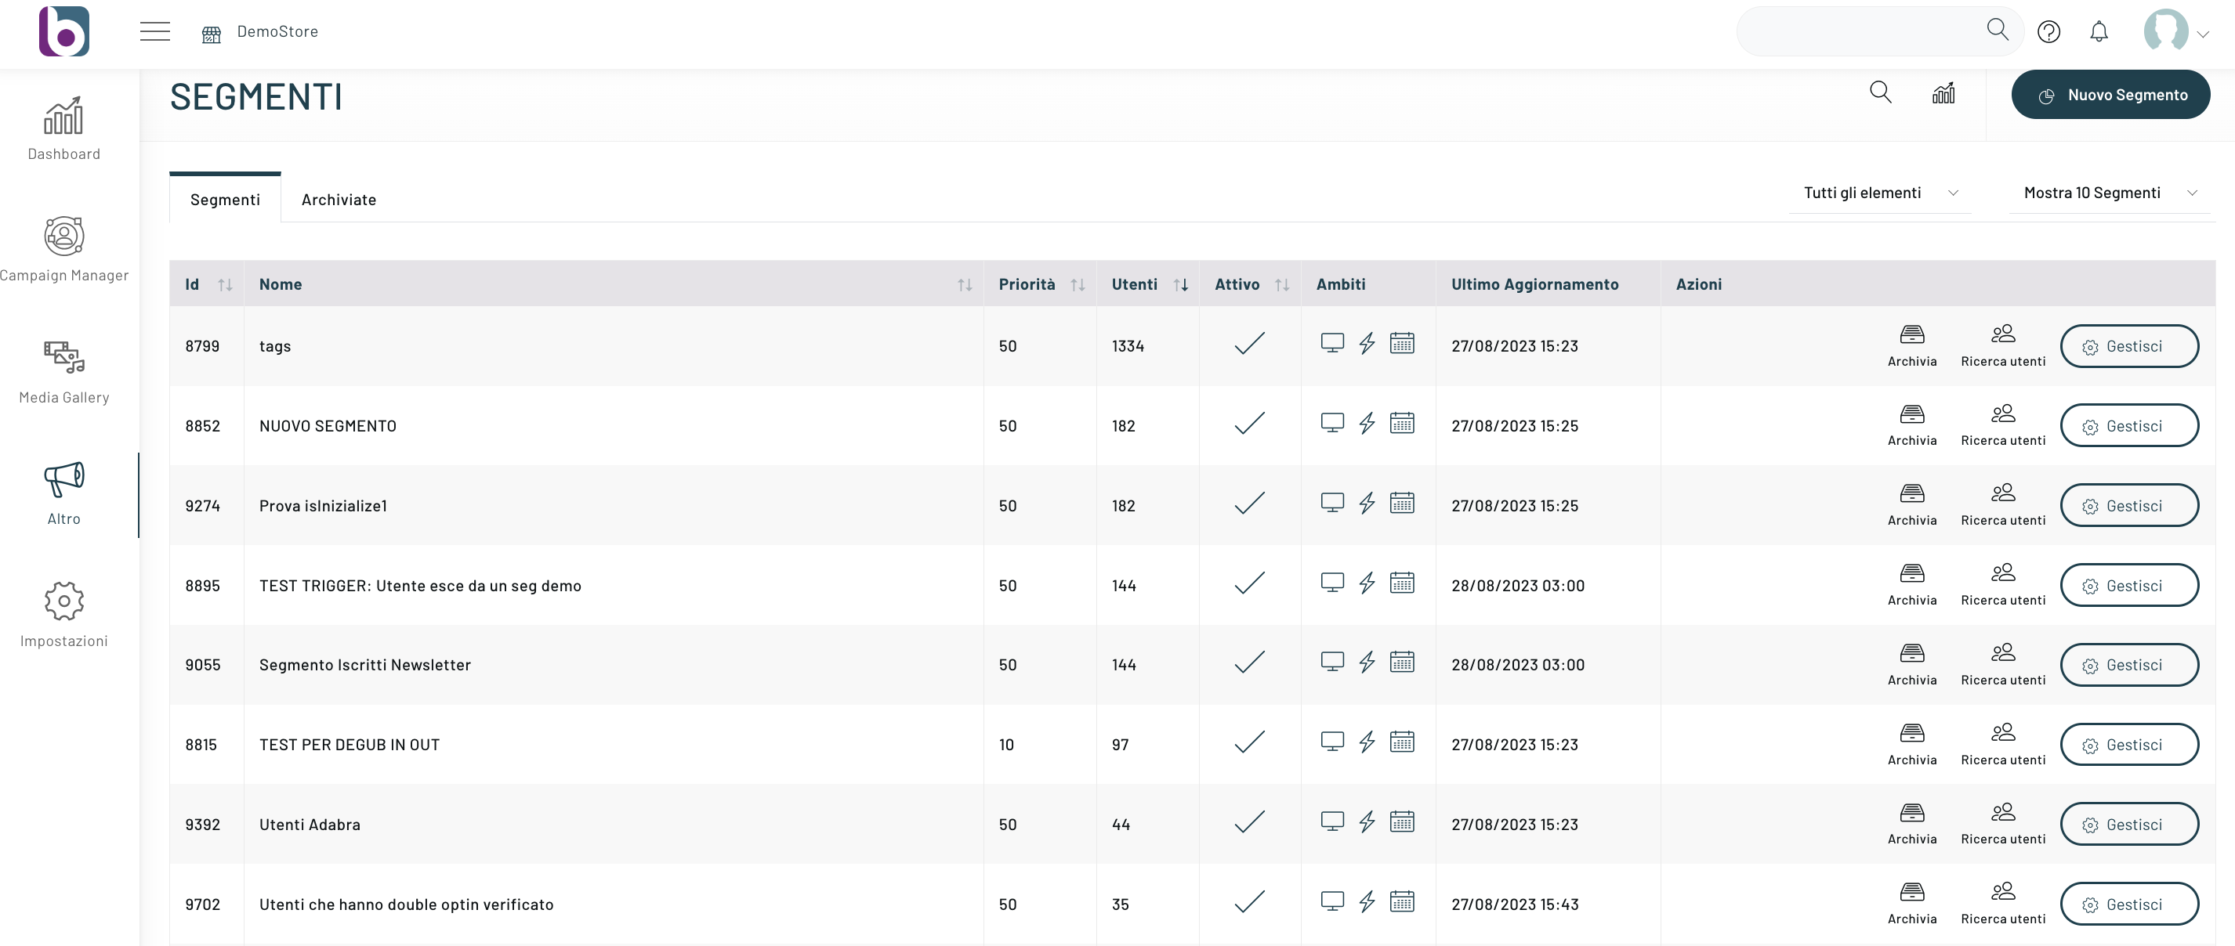Click the app logo
Image resolution: width=2235 pixels, height=946 pixels.
tap(64, 31)
